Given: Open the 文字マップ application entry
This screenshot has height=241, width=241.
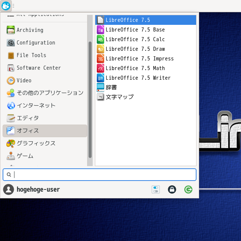Looking at the screenshot, I should pyautogui.click(x=146, y=97).
